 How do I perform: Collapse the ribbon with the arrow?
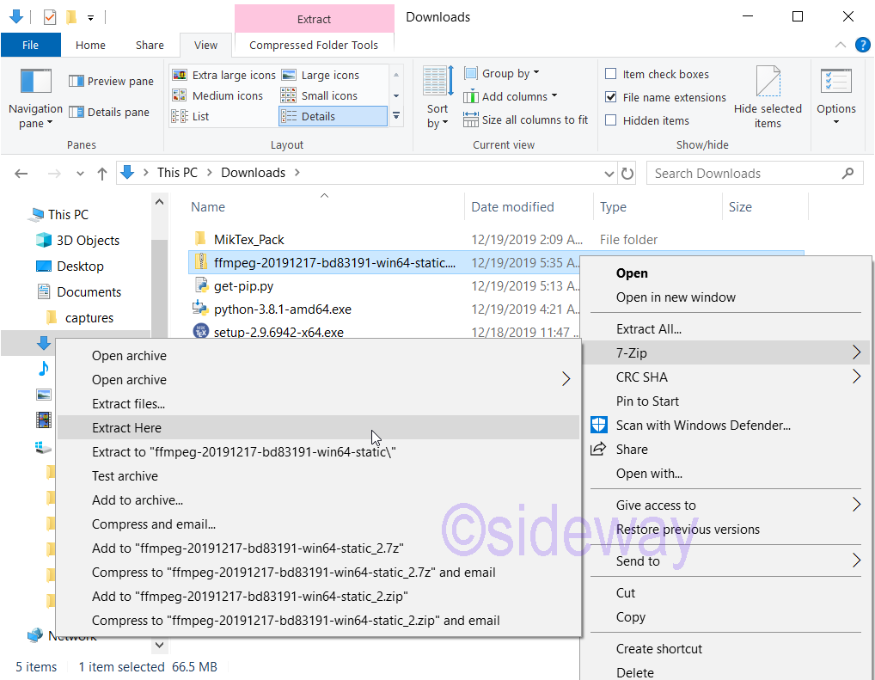click(840, 45)
